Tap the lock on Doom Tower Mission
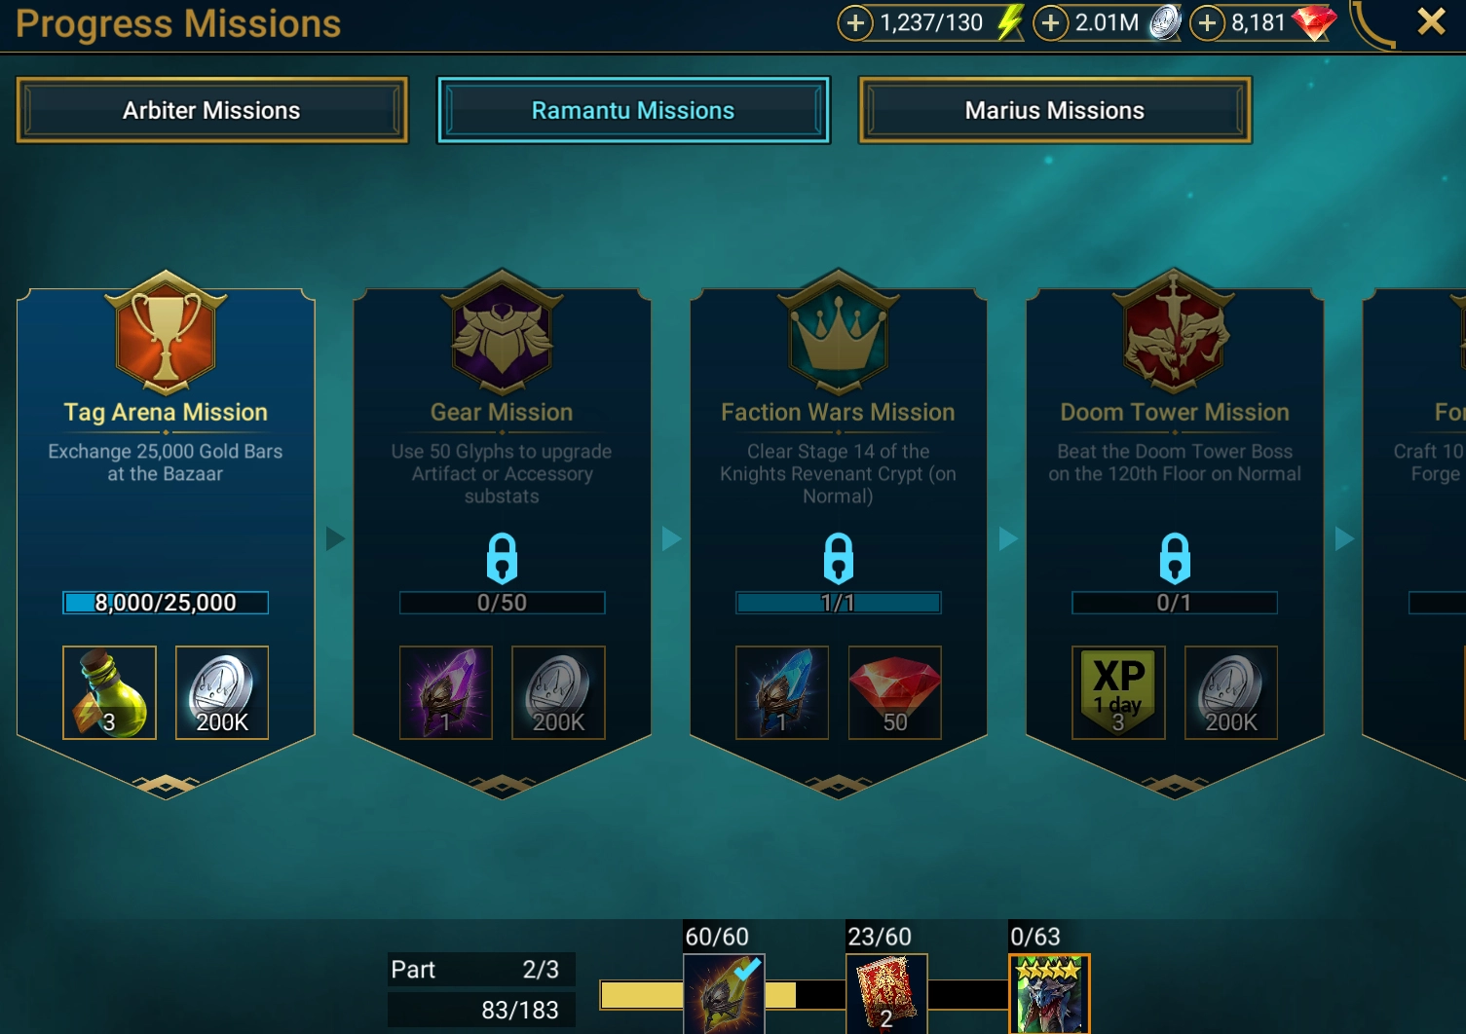 pos(1175,558)
